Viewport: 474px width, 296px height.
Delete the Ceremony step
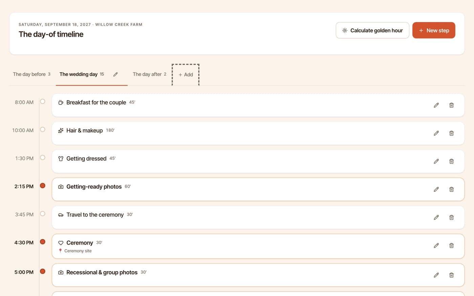pyautogui.click(x=451, y=246)
